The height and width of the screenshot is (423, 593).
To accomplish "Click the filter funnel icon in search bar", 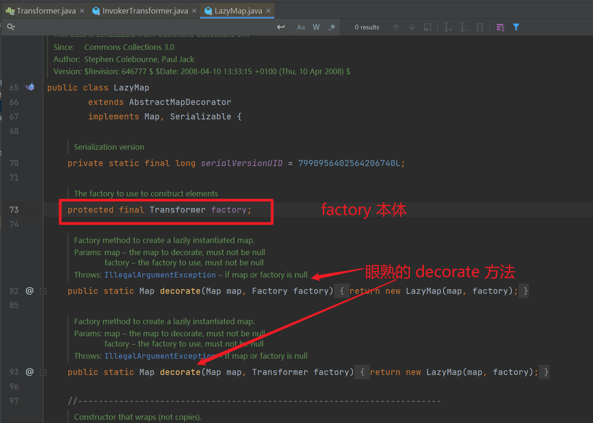I will 516,27.
